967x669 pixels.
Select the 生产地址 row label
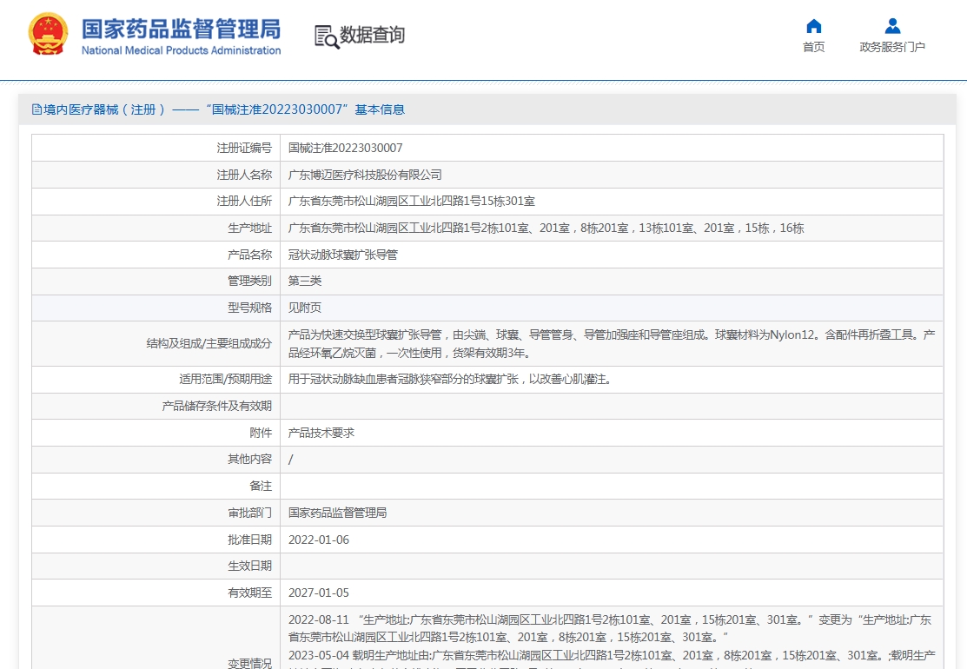pos(249,229)
